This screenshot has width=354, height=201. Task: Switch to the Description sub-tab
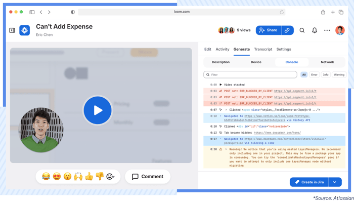coord(221,62)
